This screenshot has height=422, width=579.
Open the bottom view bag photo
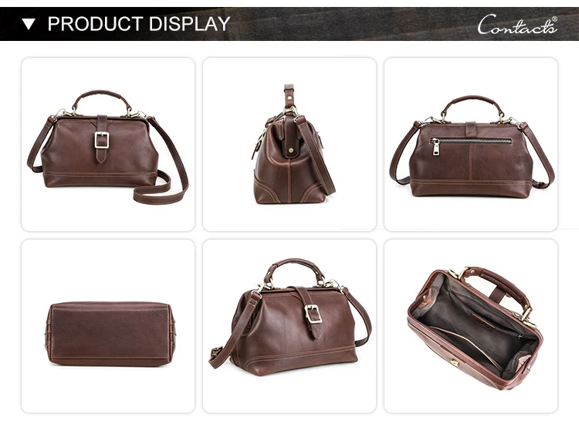108,326
